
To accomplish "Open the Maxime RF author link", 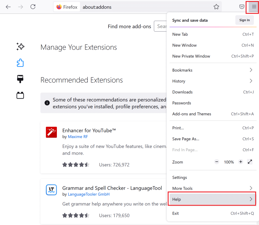I will click(x=78, y=137).
